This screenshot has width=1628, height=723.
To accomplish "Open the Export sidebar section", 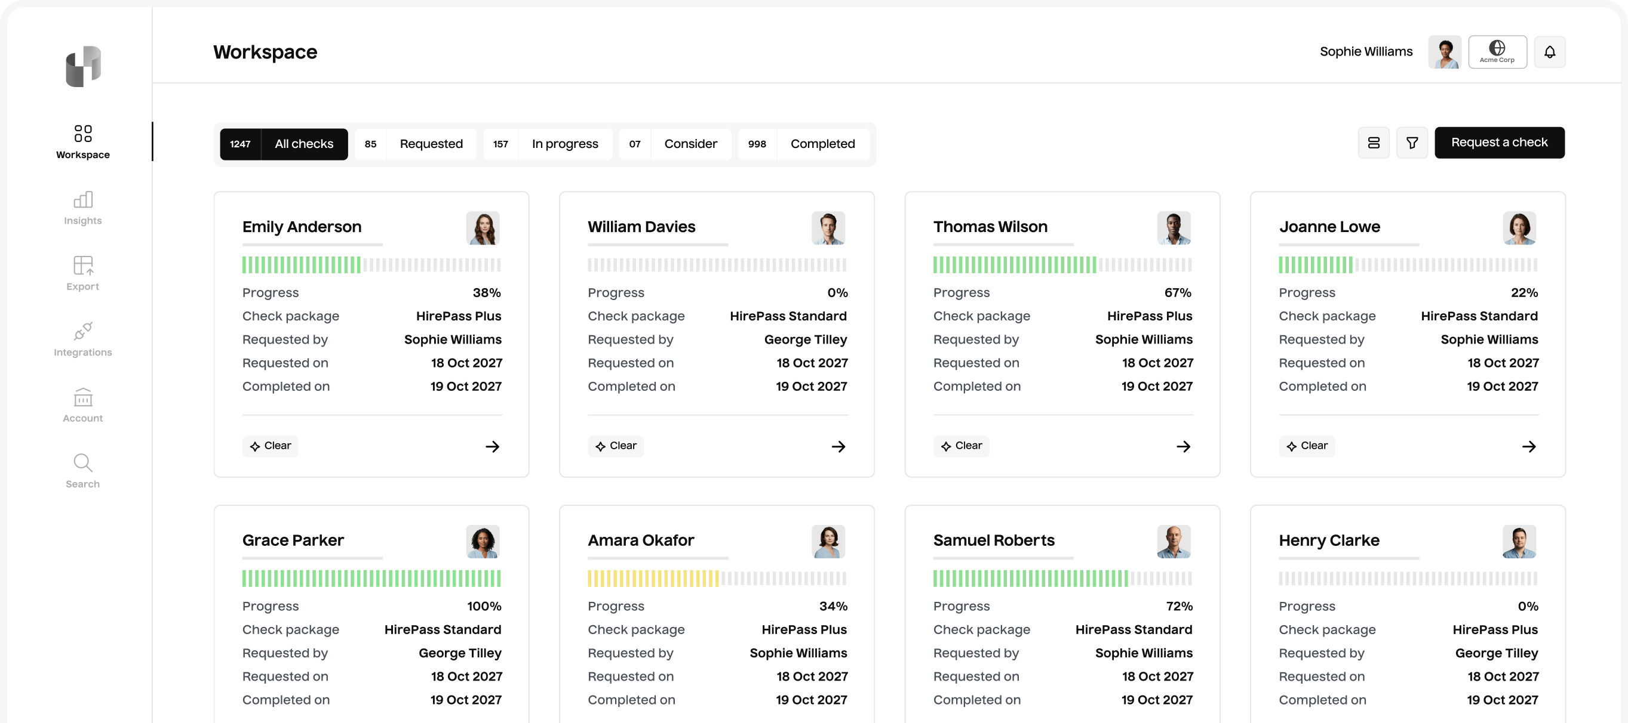I will click(83, 273).
